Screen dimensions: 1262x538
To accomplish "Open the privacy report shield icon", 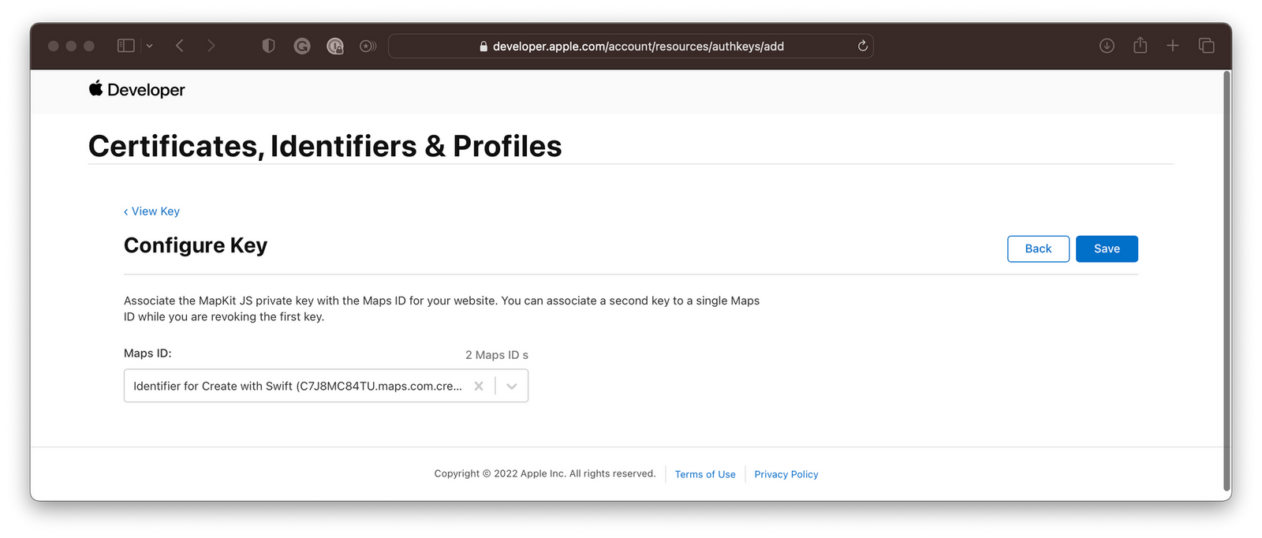I will 268,46.
